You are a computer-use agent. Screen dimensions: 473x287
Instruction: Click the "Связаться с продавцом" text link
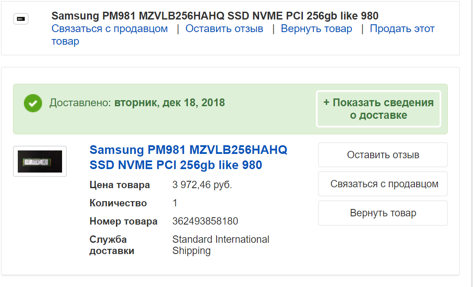(x=109, y=29)
